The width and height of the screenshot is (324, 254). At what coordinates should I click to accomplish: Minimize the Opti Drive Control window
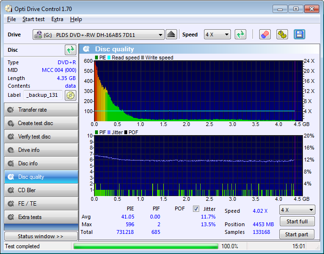coord(280,9)
